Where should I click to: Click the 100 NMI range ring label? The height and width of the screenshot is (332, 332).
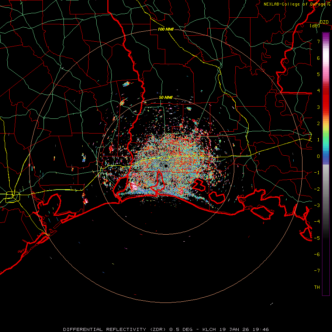[166, 29]
